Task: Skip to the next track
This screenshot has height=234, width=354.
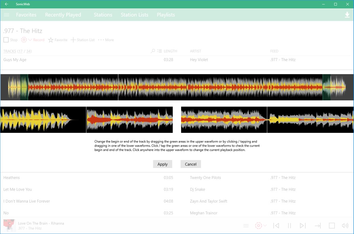Action: point(303,225)
